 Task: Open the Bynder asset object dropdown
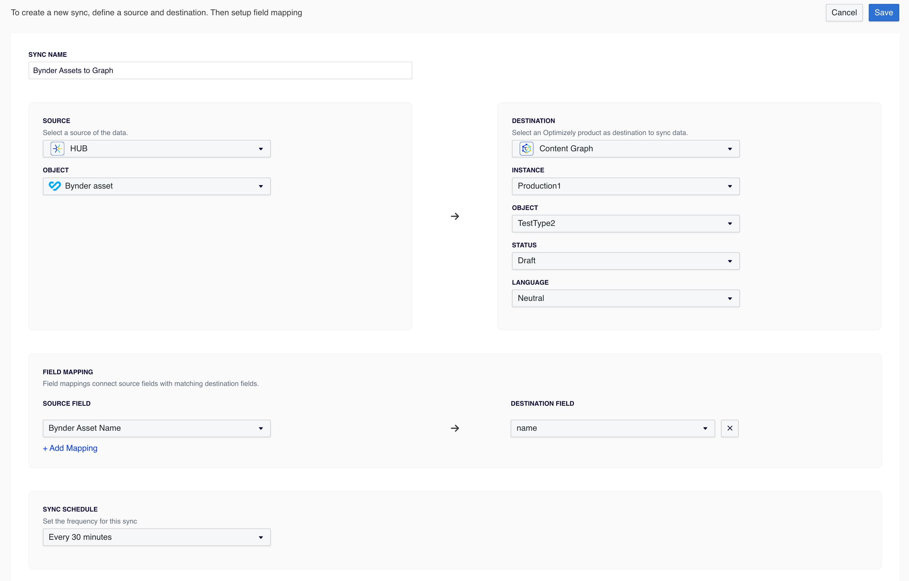[x=156, y=186]
